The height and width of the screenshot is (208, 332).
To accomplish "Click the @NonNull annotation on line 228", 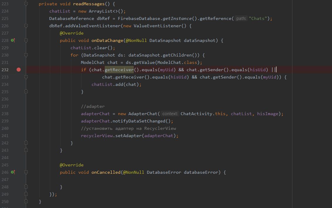I will (x=136, y=40).
